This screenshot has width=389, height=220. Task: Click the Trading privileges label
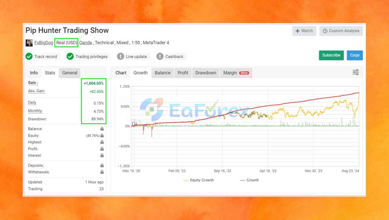click(x=91, y=57)
